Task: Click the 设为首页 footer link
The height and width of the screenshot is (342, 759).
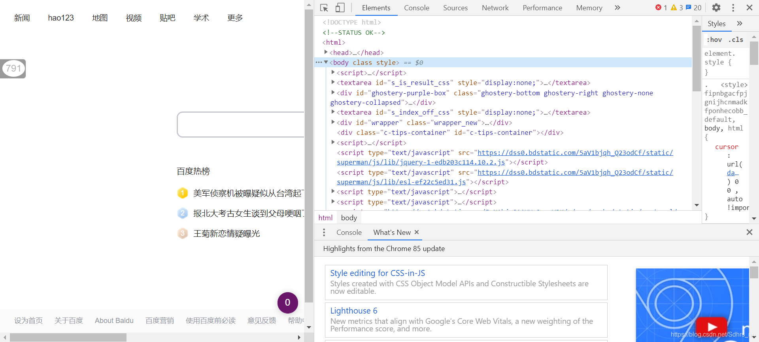Action: pyautogui.click(x=28, y=321)
